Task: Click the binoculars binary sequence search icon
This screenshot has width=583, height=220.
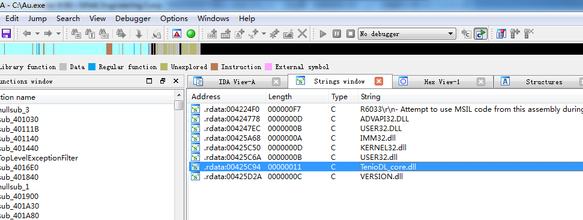Action: pyautogui.click(x=104, y=34)
